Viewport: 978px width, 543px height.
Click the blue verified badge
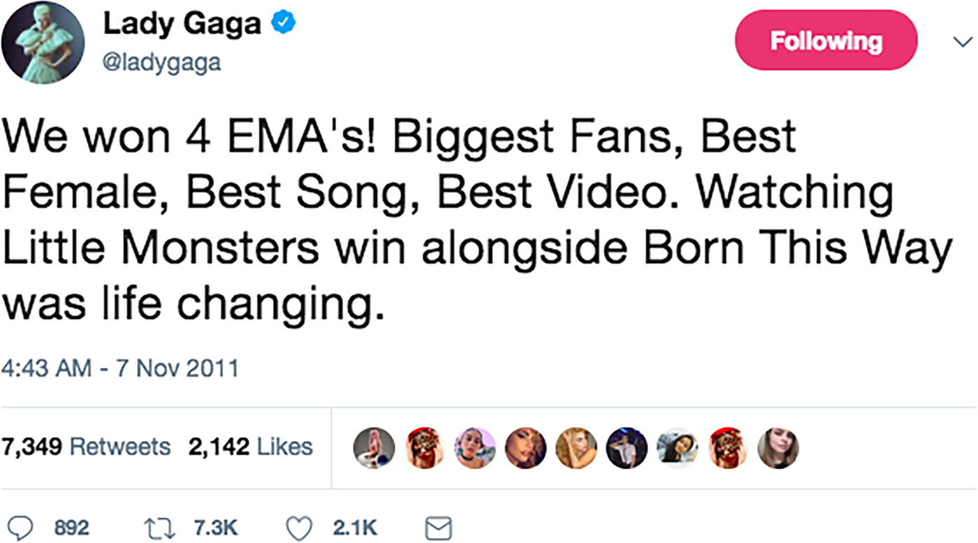tap(283, 25)
